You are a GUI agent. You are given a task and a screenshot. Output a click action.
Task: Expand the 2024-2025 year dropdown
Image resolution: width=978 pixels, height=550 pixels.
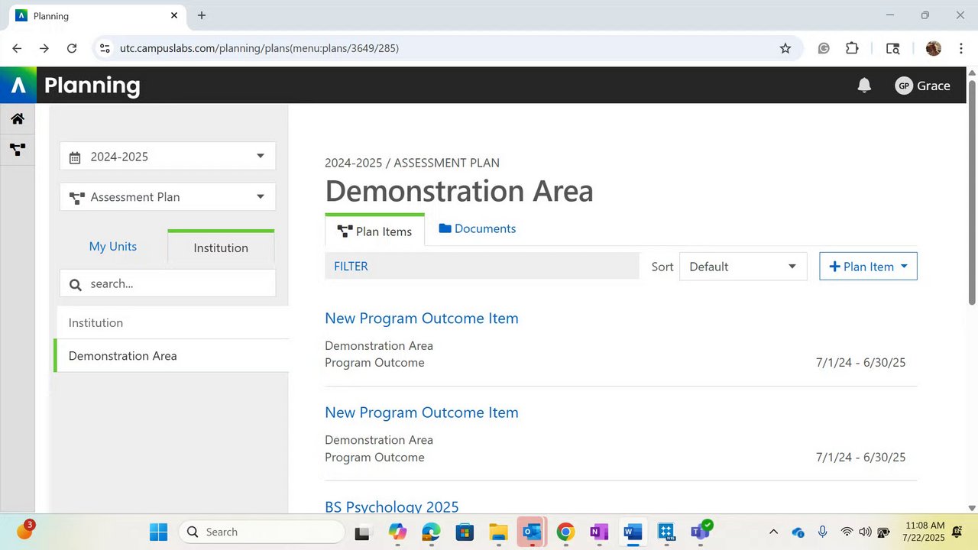point(167,157)
